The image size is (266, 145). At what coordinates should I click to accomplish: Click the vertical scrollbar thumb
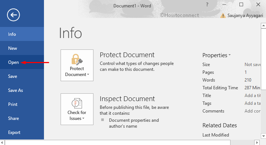[263, 59]
